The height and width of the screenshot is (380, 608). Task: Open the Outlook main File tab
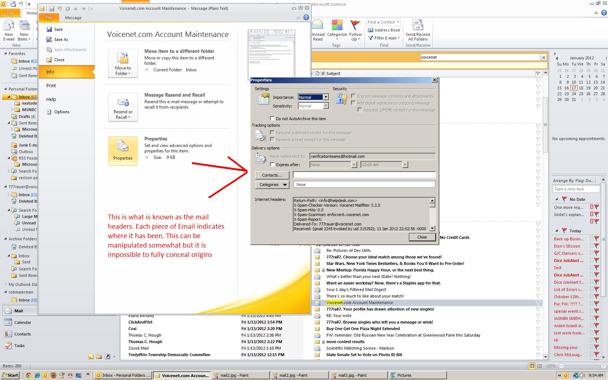[x=10, y=13]
